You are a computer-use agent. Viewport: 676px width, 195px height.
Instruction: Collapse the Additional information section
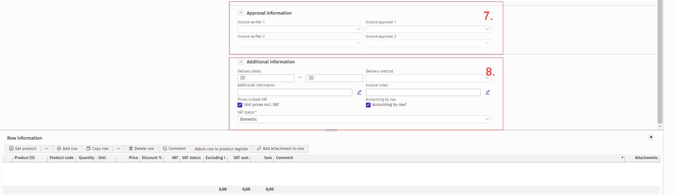click(x=241, y=62)
